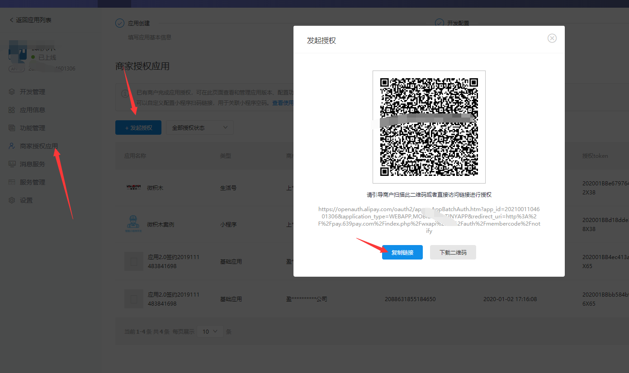Open 应用信息 in the sidebar

pyautogui.click(x=33, y=110)
